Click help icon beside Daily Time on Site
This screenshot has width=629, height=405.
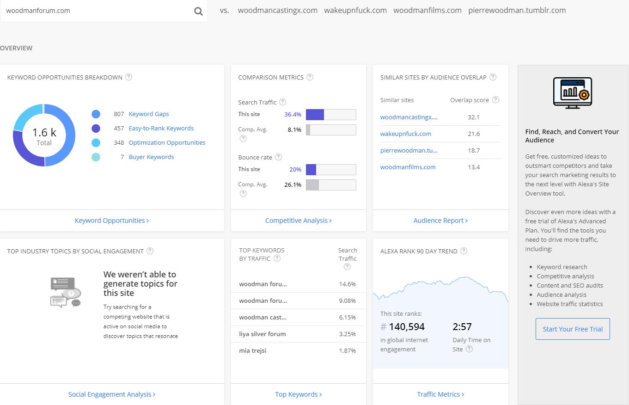pyautogui.click(x=470, y=349)
